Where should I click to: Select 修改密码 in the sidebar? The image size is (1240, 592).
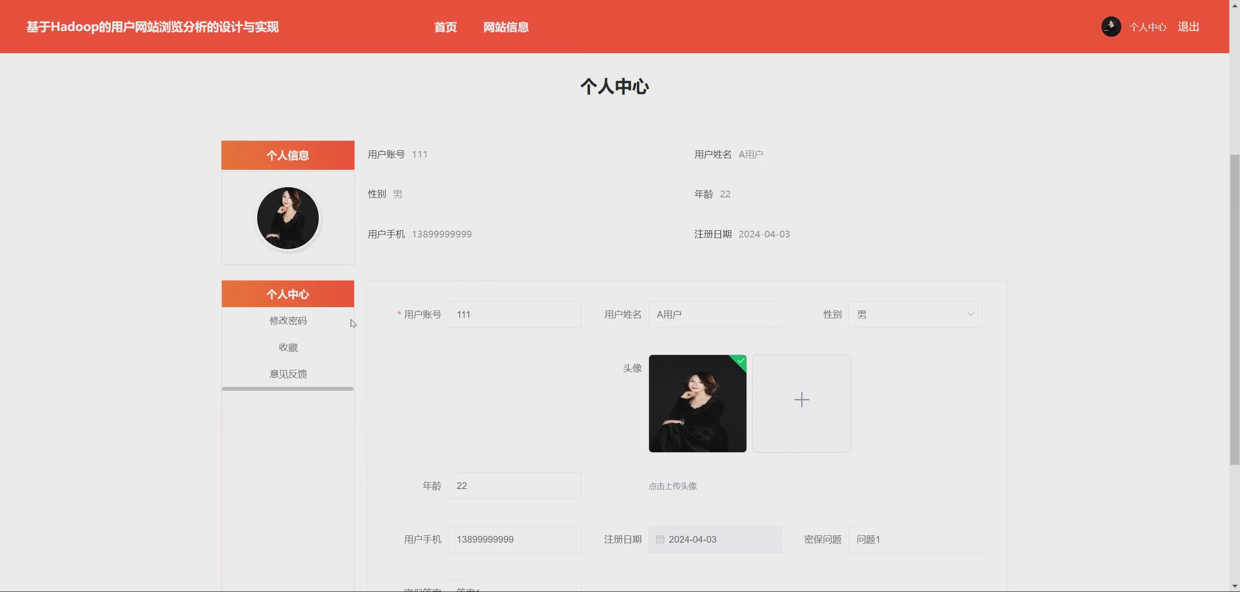pos(288,320)
